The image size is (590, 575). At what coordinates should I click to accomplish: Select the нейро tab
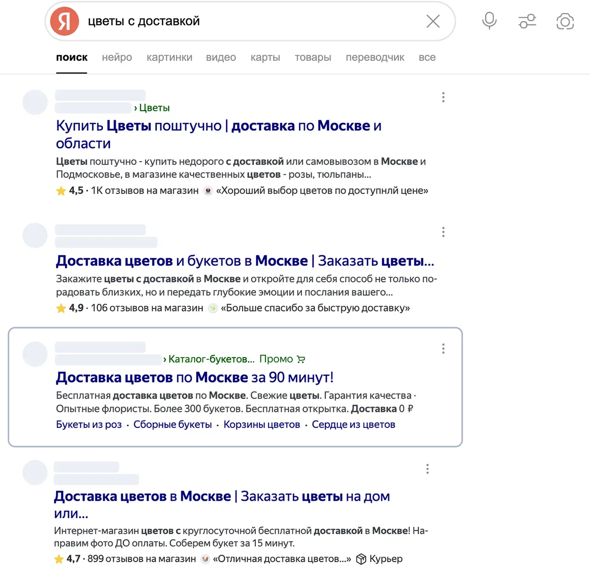117,57
